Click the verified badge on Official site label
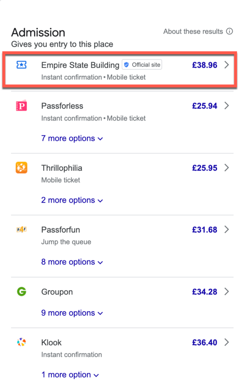The height and width of the screenshot is (387, 244). click(x=127, y=65)
